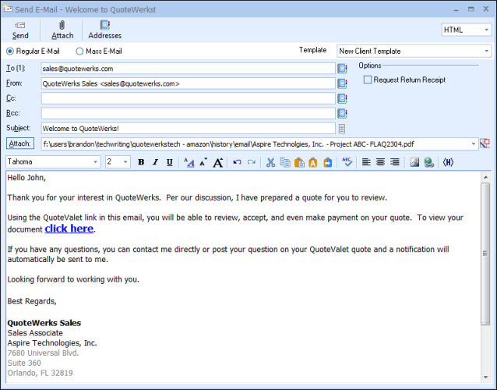Expand the HTML format dropdown

pos(485,30)
